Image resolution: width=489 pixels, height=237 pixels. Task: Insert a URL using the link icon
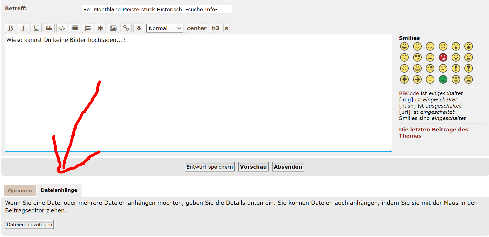(x=126, y=28)
